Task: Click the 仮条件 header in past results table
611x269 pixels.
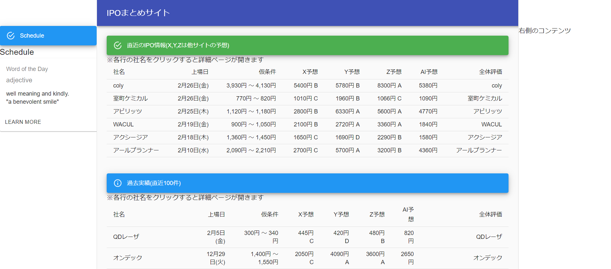Action: click(x=270, y=215)
